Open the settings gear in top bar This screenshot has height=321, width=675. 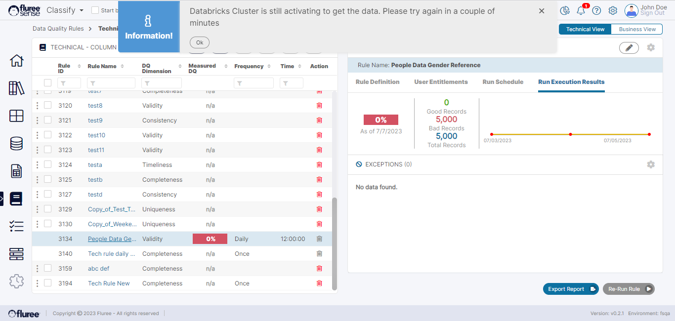(x=613, y=10)
